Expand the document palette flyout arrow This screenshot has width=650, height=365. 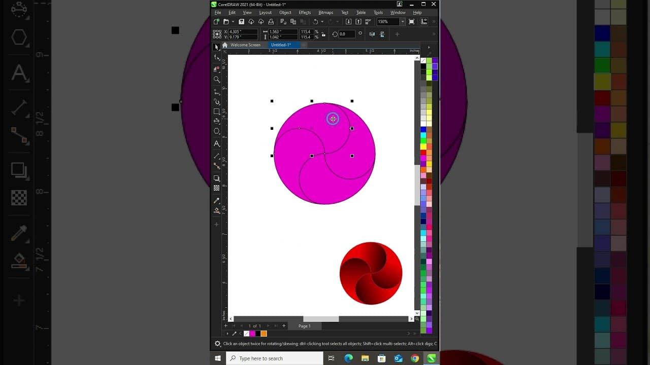[227, 334]
